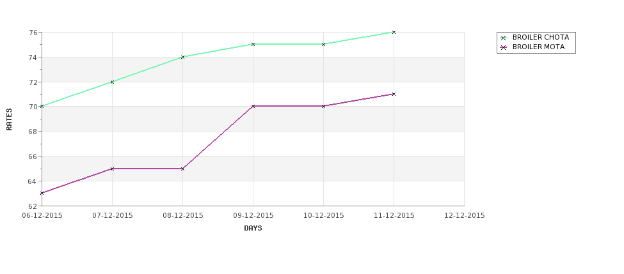Click the BROILER CHOTA legend marker icon
The image size is (624, 274).
(504, 38)
